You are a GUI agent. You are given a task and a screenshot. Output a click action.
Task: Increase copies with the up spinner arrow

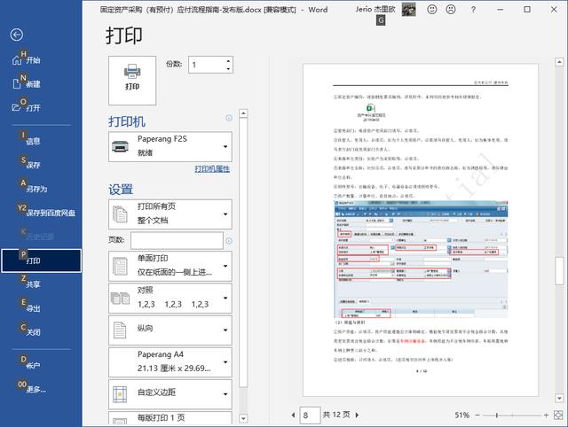coord(228,61)
